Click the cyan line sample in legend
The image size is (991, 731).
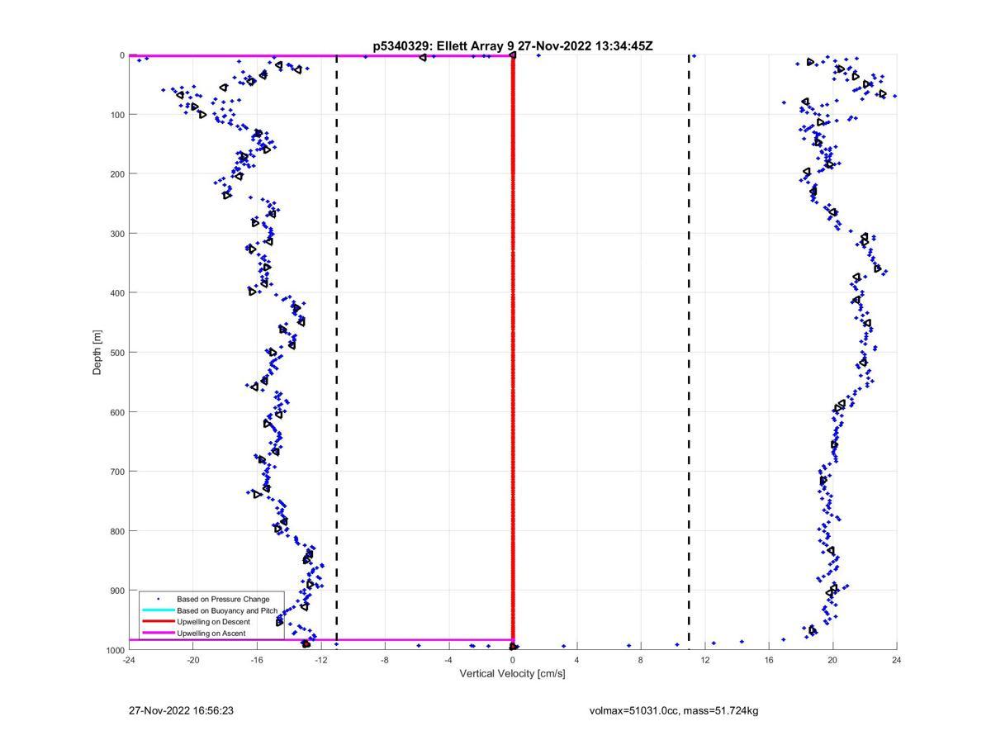point(158,610)
